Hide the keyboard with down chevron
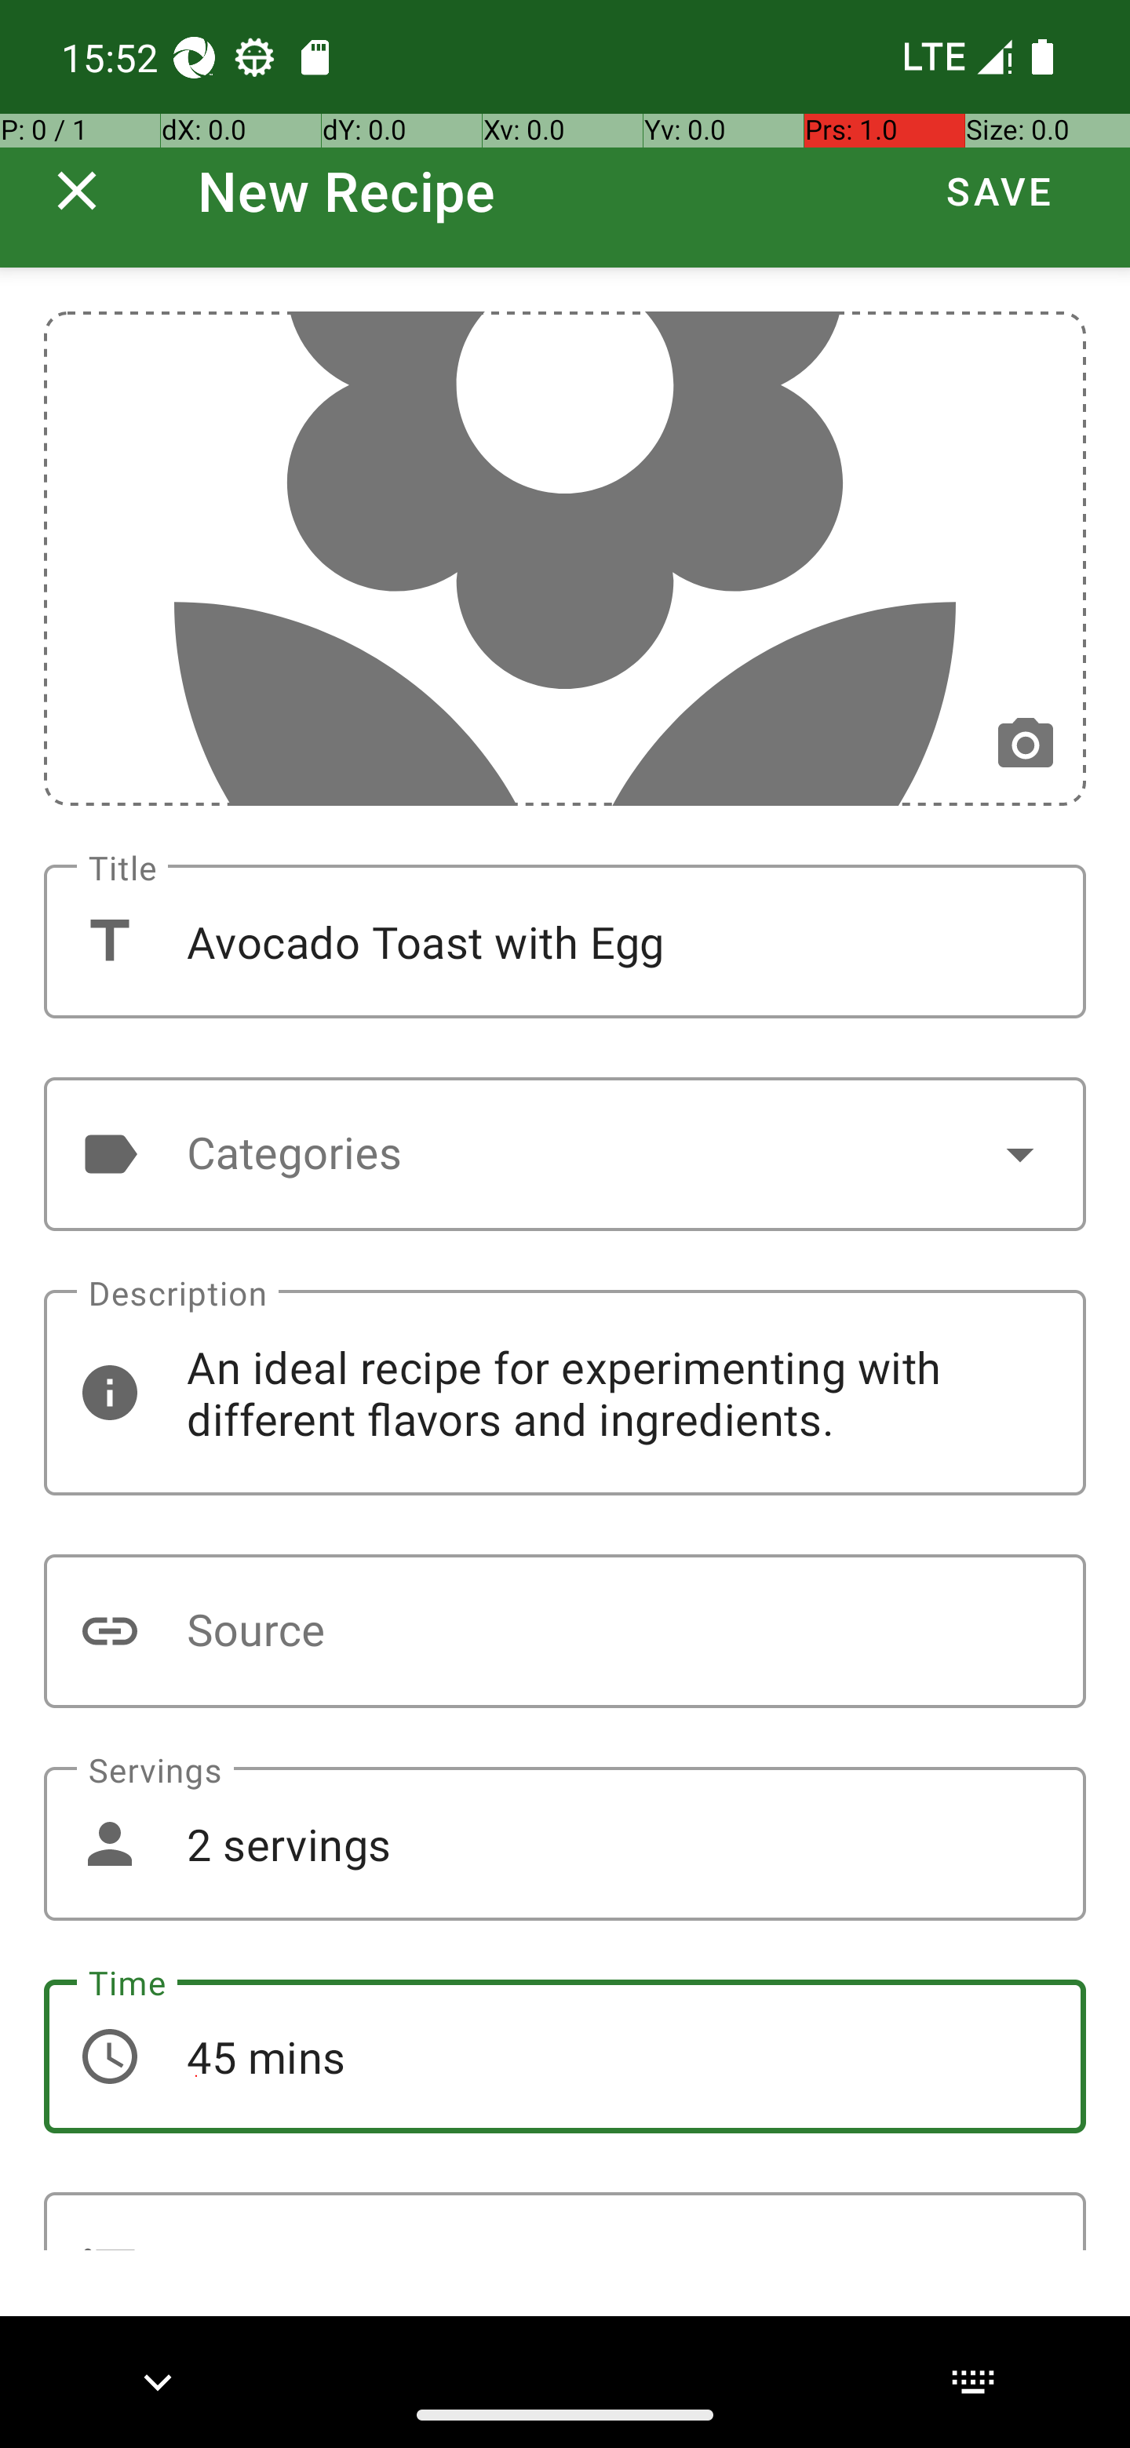Image resolution: width=1130 pixels, height=2448 pixels. [x=158, y=2381]
